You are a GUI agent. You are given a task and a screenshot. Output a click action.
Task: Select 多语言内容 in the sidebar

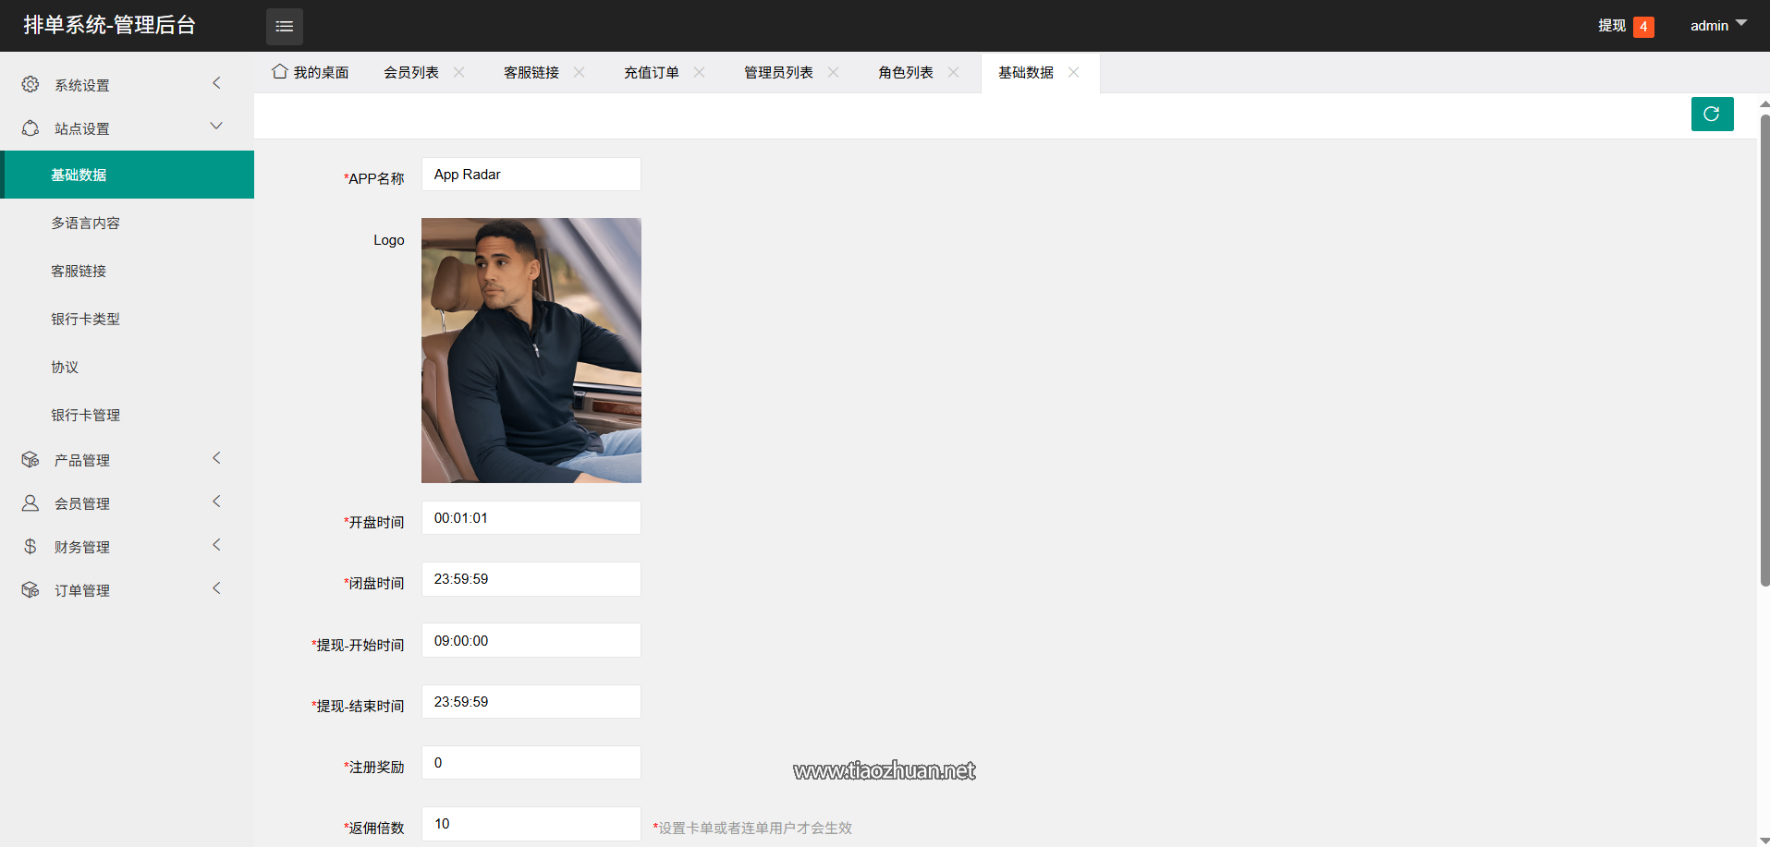pos(86,222)
